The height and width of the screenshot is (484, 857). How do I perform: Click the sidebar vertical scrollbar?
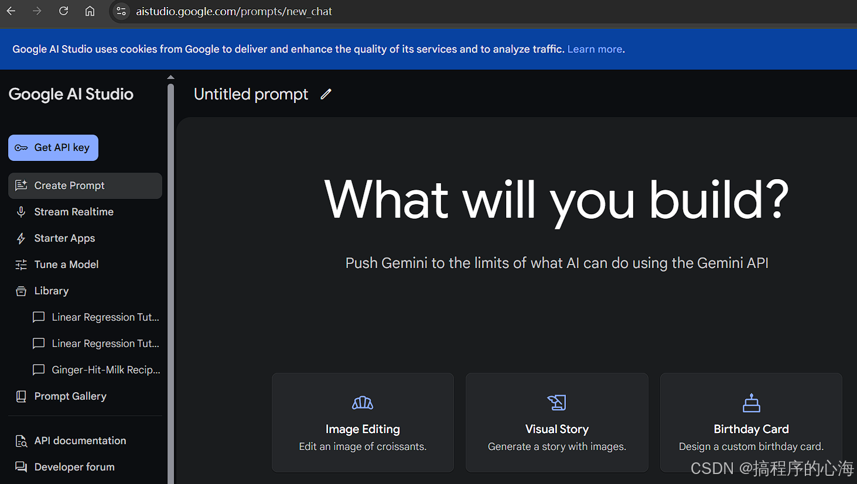(170, 283)
